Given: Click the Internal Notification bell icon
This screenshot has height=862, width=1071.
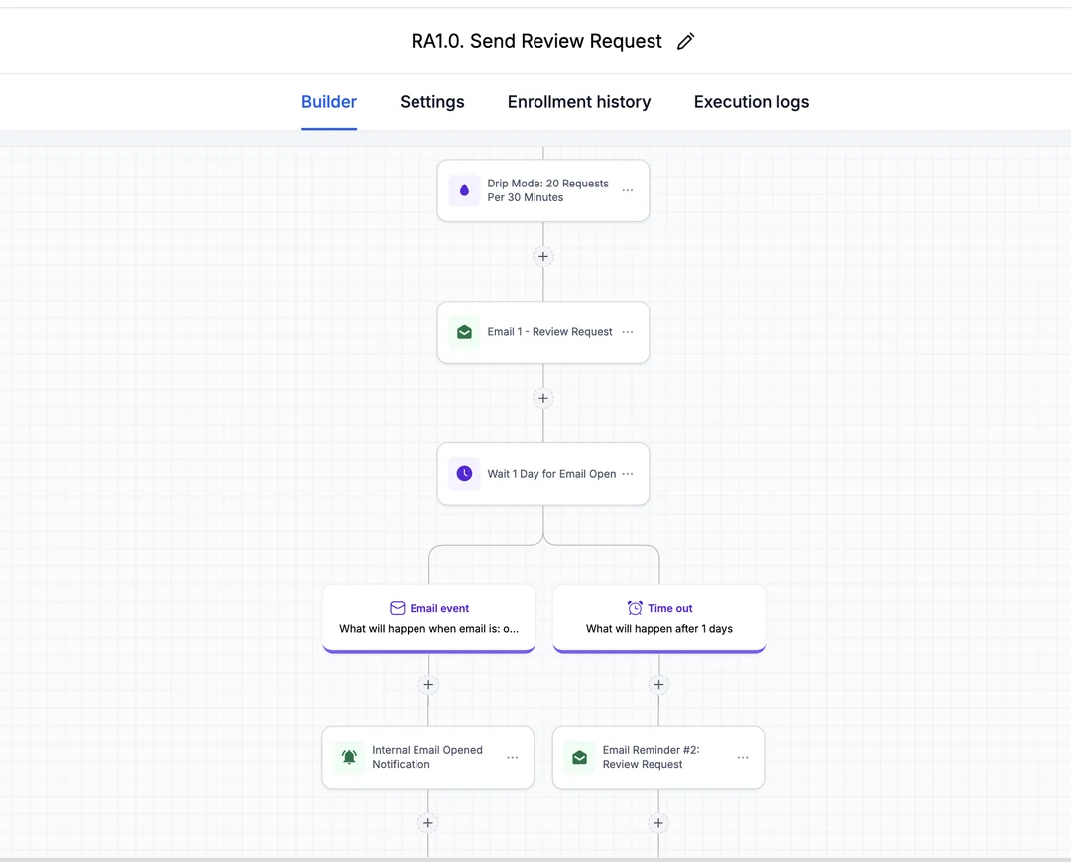Looking at the screenshot, I should click(x=349, y=758).
